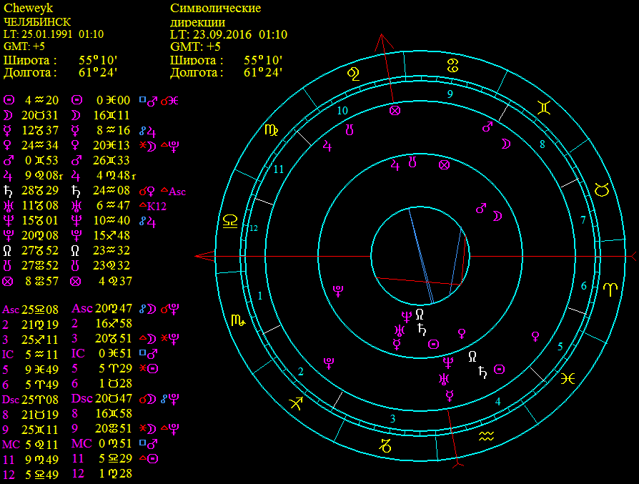Select the Uranus symbol beside the 11°08 position

tap(8, 205)
